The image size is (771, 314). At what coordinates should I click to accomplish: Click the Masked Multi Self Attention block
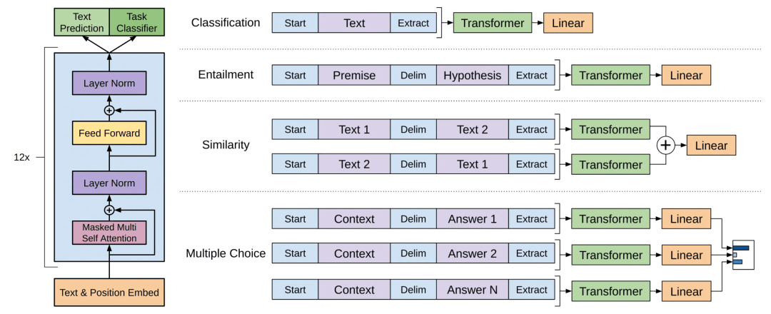[x=109, y=233]
